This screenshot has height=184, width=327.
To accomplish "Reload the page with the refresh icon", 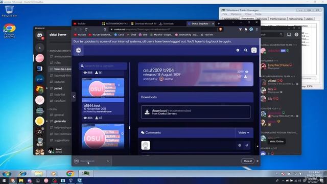I will 86,30.
